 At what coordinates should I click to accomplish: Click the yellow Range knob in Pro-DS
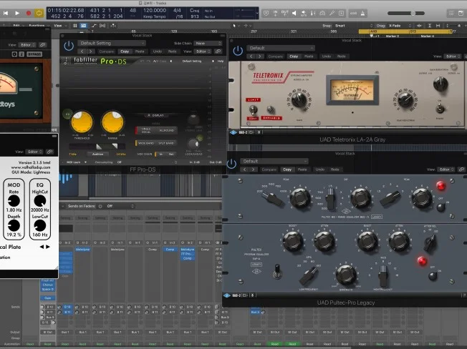pos(113,122)
